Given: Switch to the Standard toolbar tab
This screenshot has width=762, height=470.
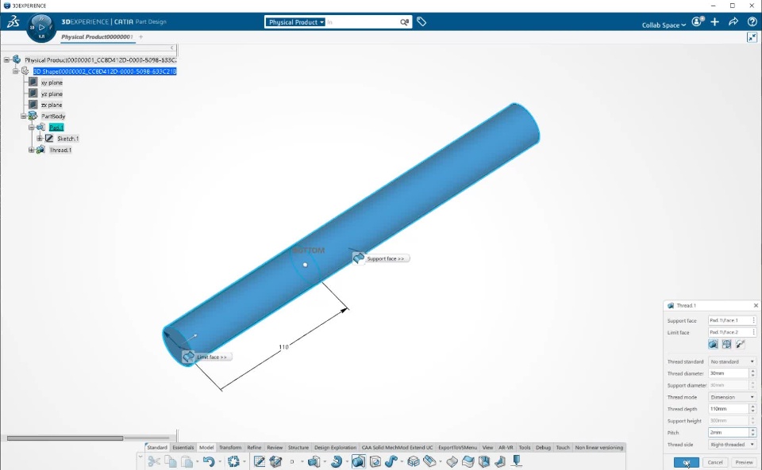Looking at the screenshot, I should pos(157,447).
